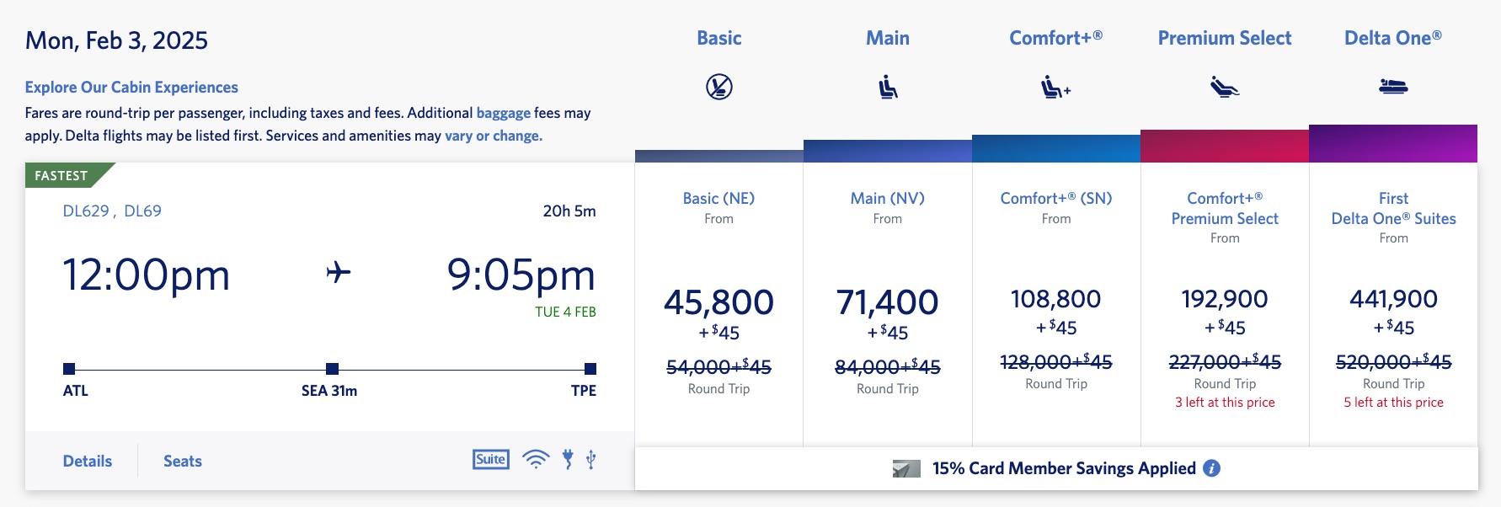Click the SEA 31m layover label

[x=329, y=391]
